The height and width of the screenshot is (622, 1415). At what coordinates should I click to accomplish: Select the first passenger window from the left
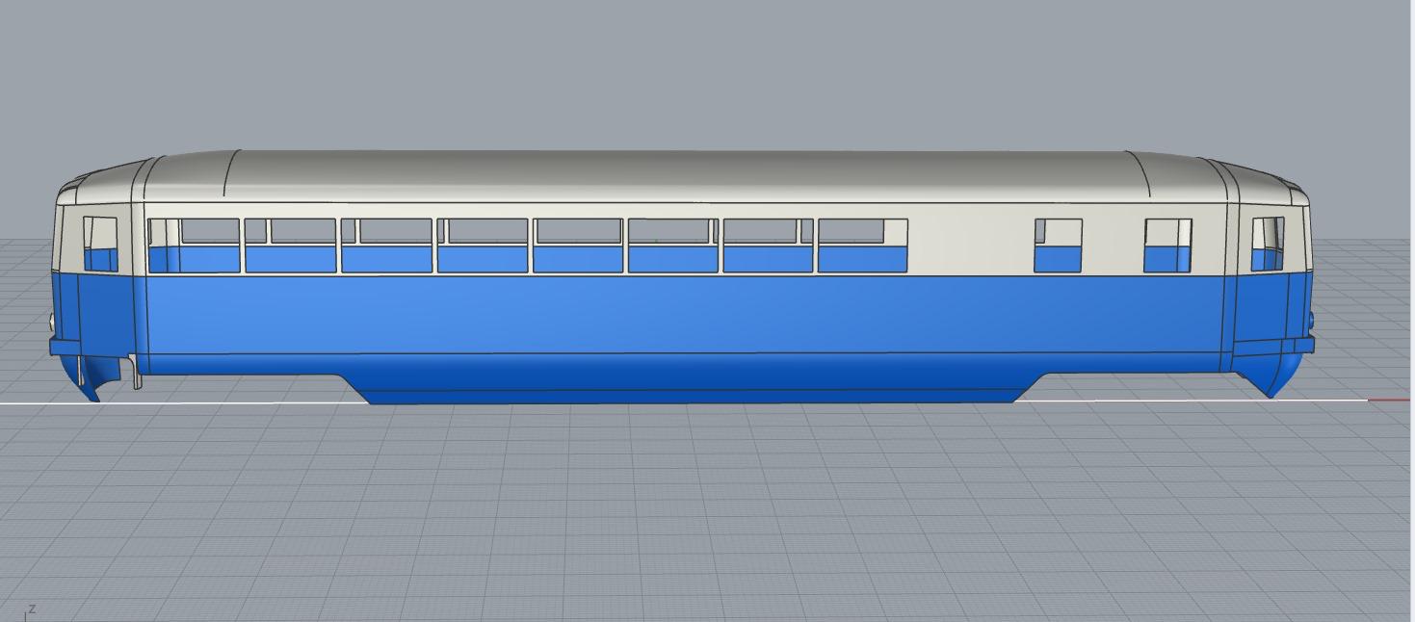[194, 246]
